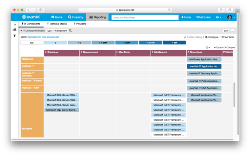The image size is (250, 156).
Task: Select the > 5M legend swatch
Action: click(x=174, y=43)
